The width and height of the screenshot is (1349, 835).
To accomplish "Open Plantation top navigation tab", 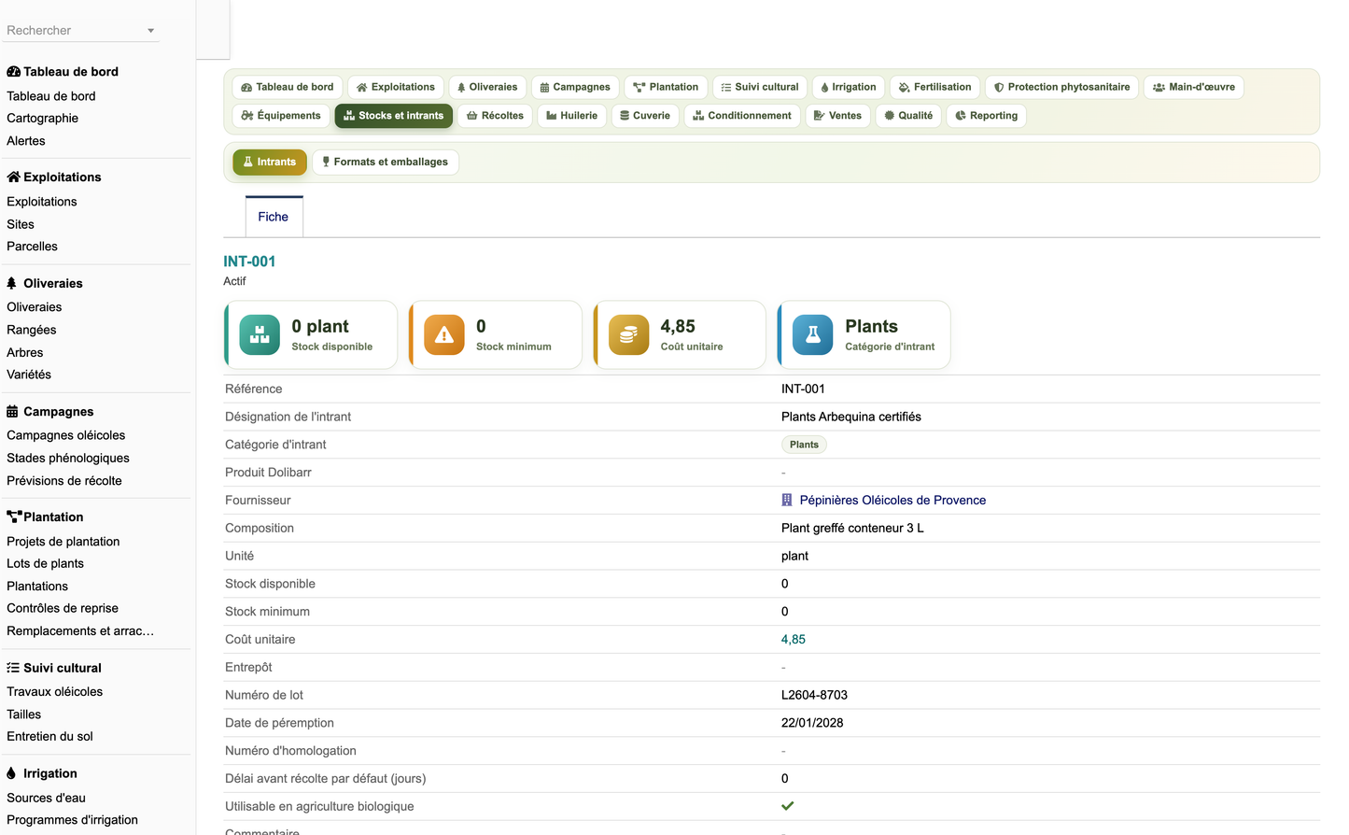I will [666, 87].
